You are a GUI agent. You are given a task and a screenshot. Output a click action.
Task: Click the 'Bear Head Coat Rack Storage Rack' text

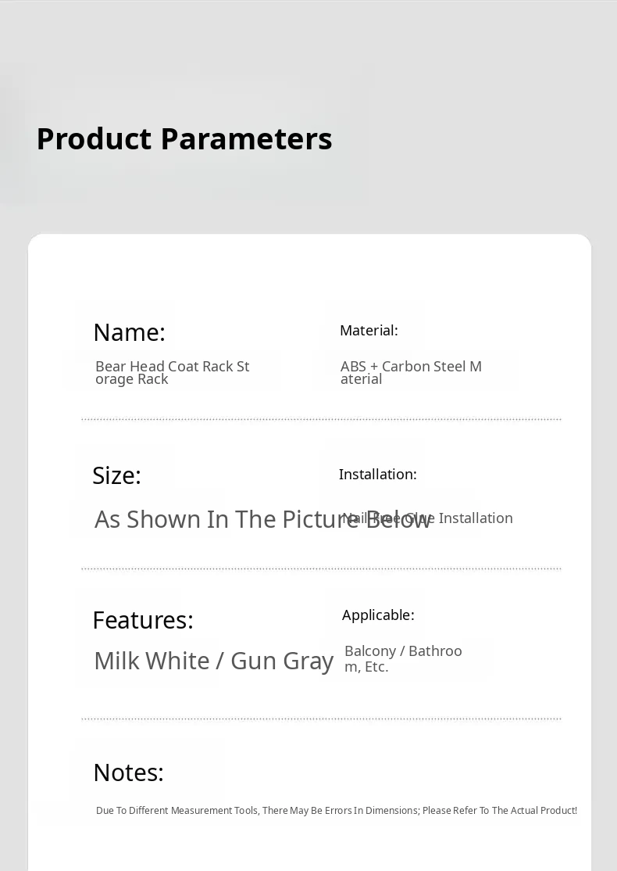[172, 372]
